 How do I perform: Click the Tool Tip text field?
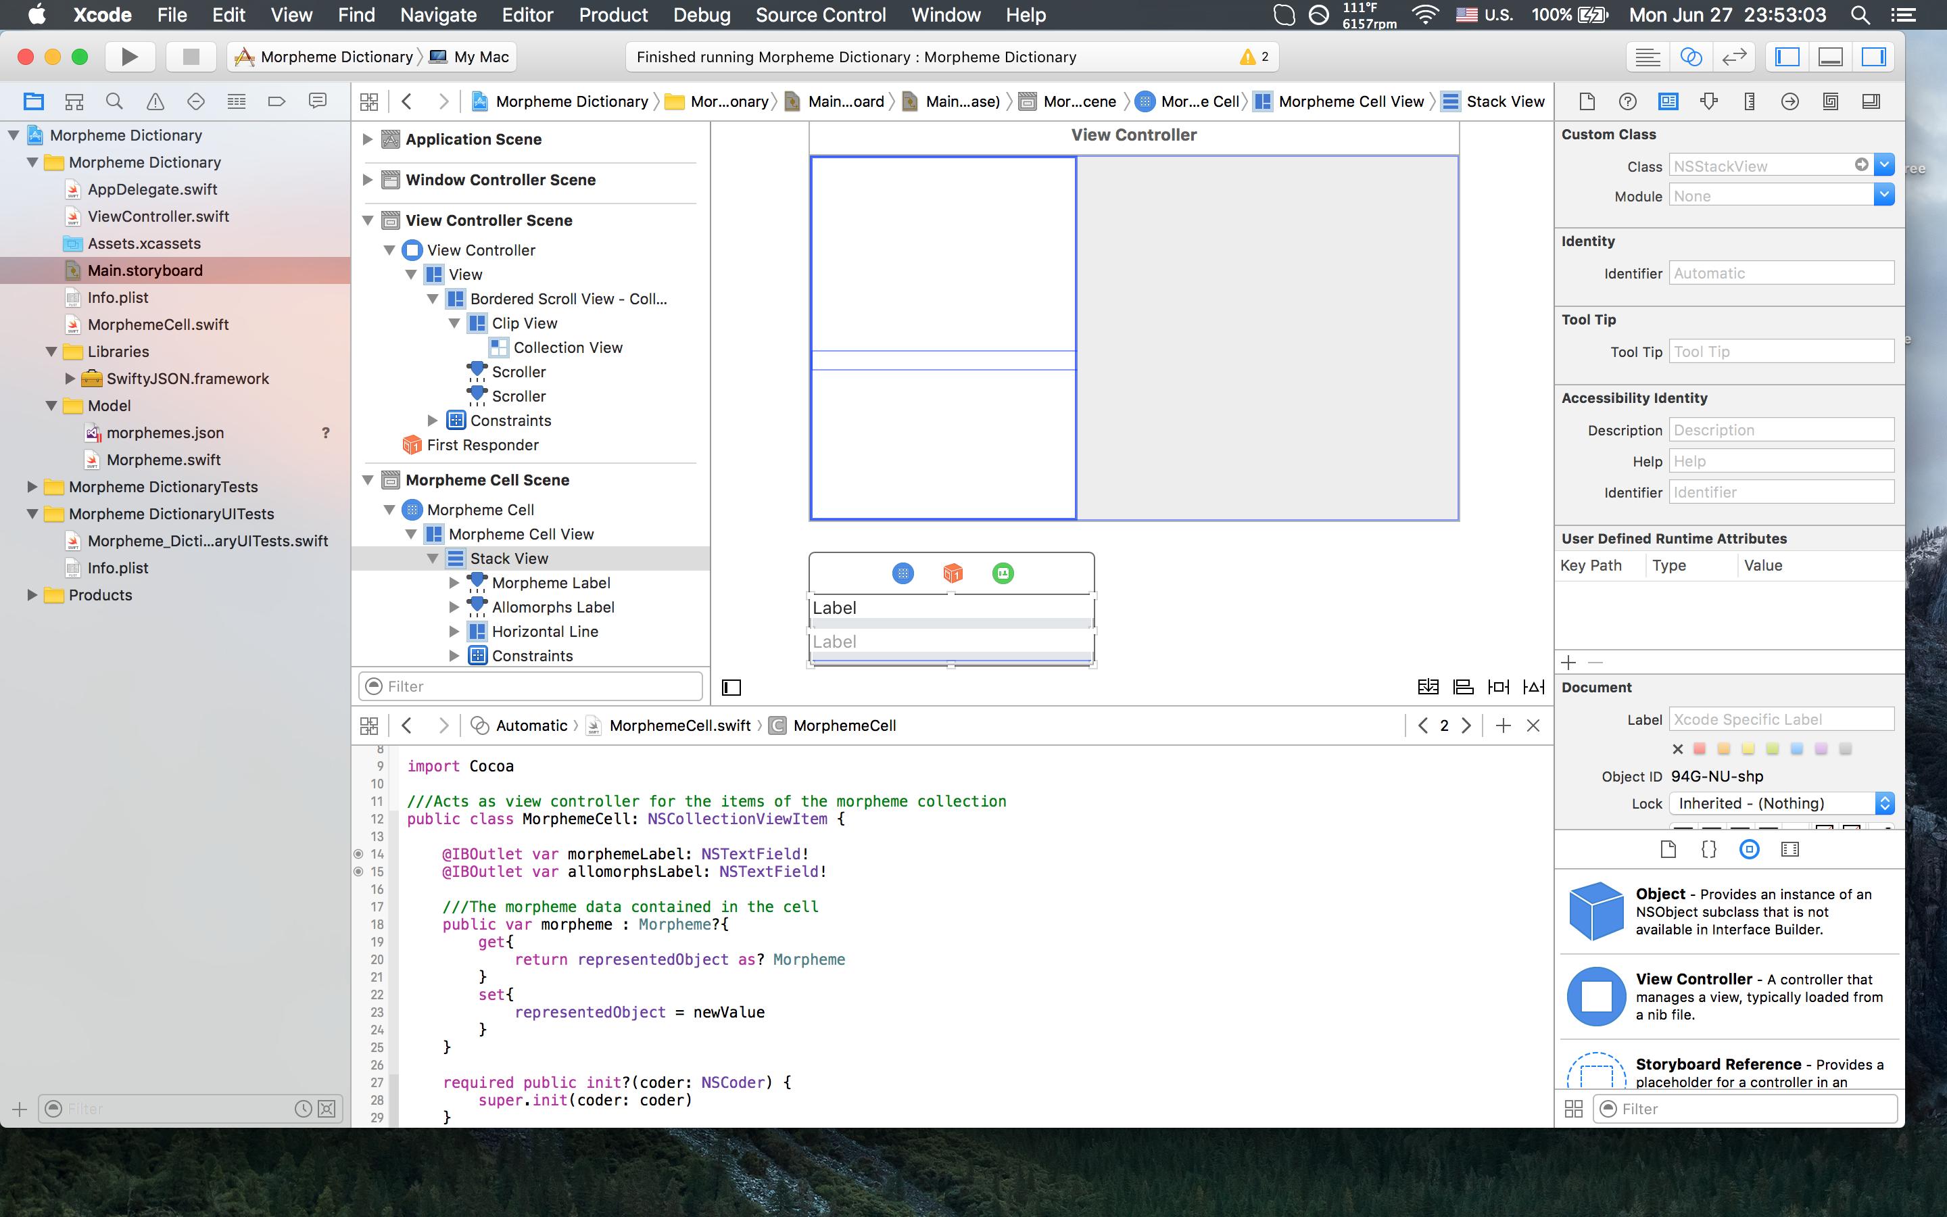[1781, 352]
